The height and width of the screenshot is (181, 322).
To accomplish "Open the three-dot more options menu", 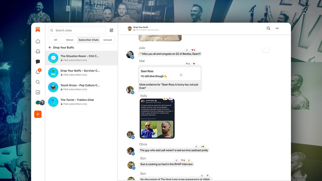I will (277, 28).
